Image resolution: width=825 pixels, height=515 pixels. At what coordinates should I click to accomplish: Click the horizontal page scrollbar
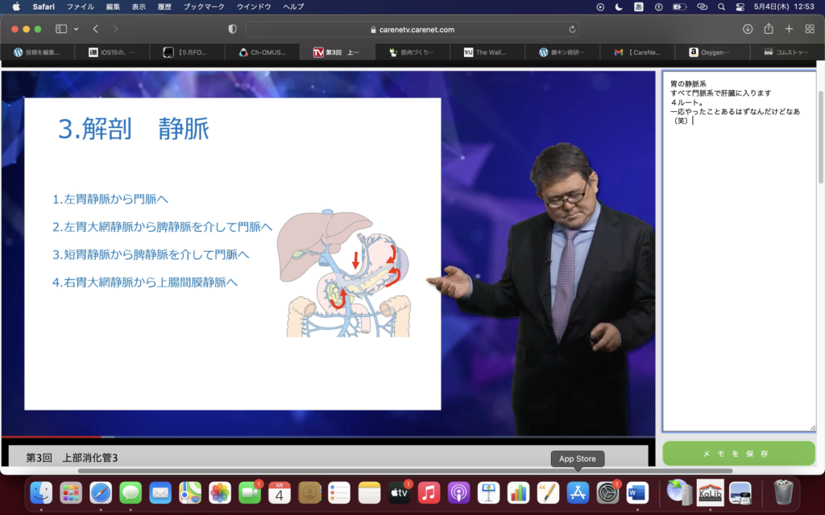(x=403, y=471)
